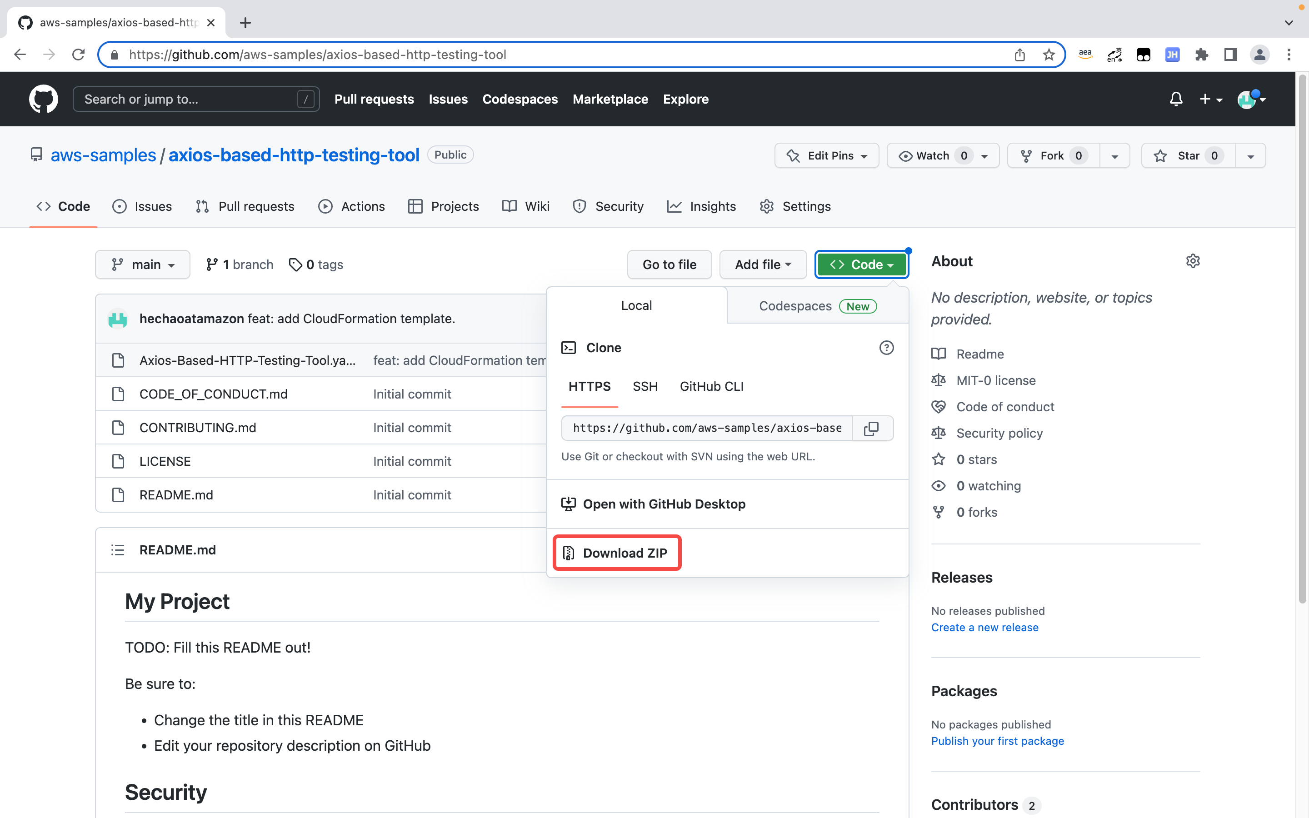1309x818 pixels.
Task: Click the README table of contents icon
Action: click(x=118, y=550)
